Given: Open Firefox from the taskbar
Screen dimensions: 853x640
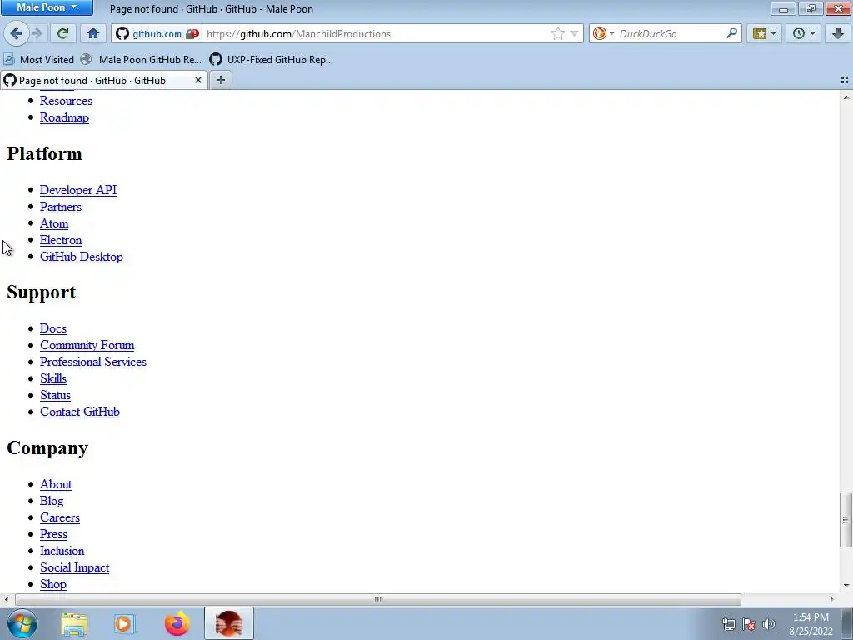Looking at the screenshot, I should [177, 624].
